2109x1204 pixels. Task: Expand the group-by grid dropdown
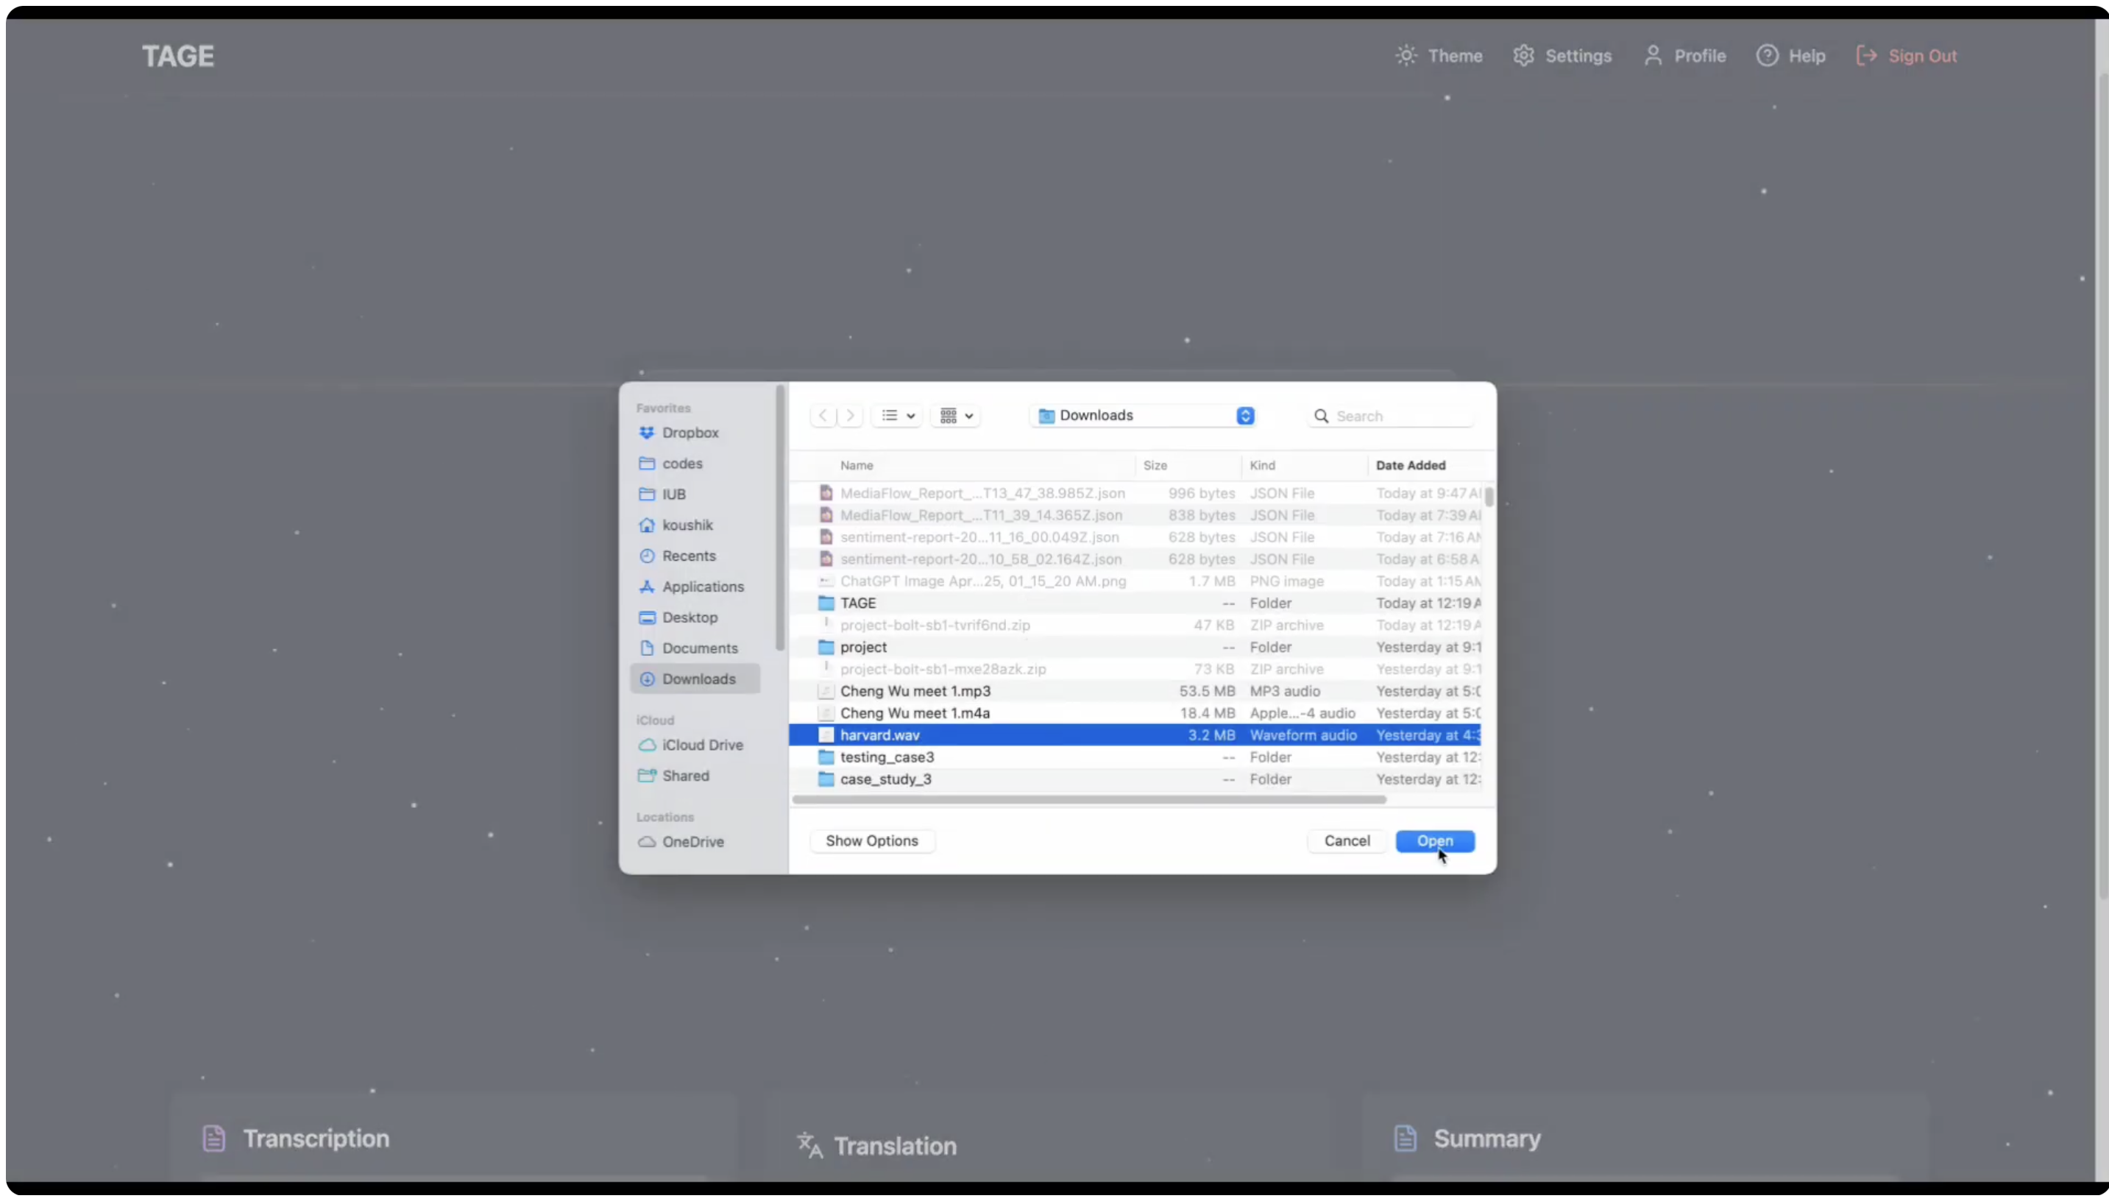coord(956,415)
